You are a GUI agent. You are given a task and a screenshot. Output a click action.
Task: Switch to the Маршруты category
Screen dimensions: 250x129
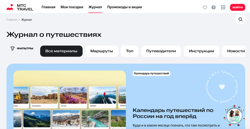(102, 51)
